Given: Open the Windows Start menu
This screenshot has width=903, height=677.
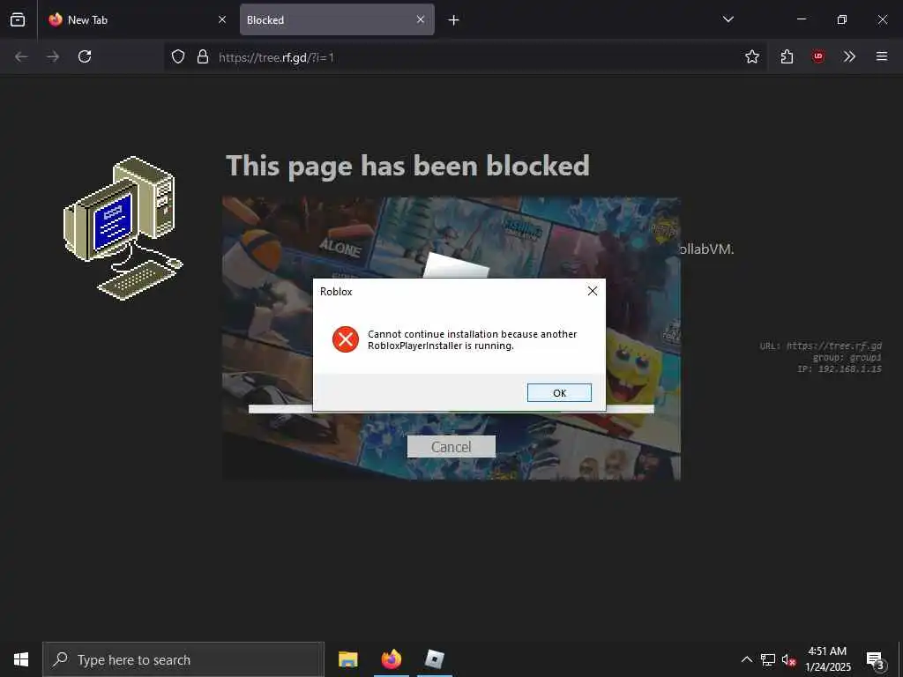Looking at the screenshot, I should (x=21, y=659).
